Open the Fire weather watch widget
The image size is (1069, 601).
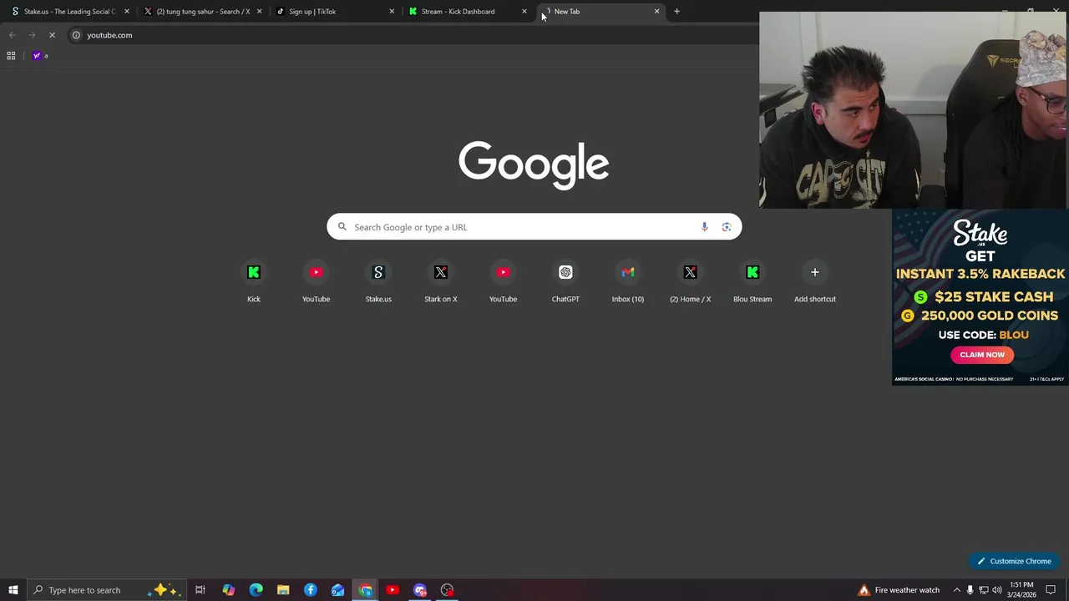pyautogui.click(x=898, y=590)
